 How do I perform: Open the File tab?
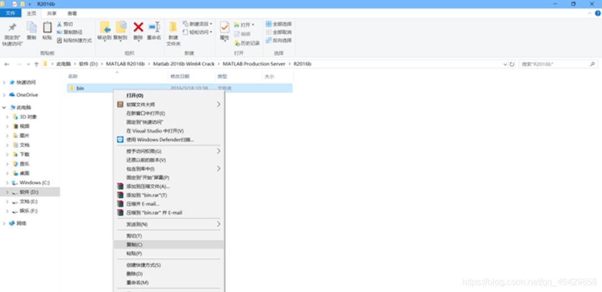coord(11,13)
